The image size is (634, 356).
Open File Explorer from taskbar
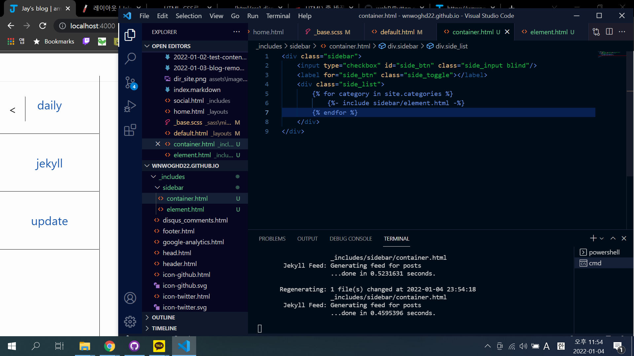[85, 346]
